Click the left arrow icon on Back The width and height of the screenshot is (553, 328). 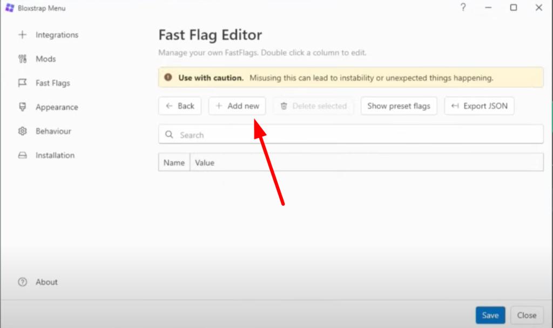(169, 106)
